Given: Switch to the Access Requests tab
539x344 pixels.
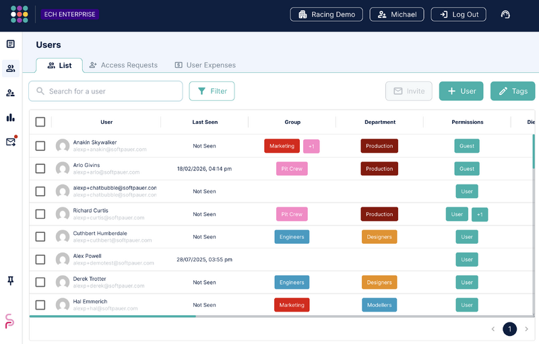Looking at the screenshot, I should tap(123, 65).
